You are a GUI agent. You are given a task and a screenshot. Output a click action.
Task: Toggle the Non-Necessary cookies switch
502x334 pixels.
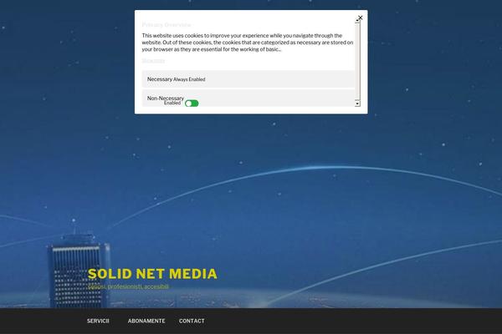pyautogui.click(x=192, y=104)
